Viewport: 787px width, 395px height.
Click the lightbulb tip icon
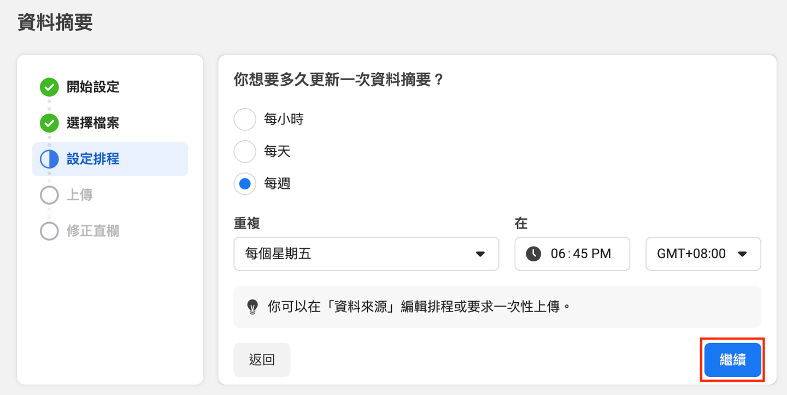tap(252, 307)
